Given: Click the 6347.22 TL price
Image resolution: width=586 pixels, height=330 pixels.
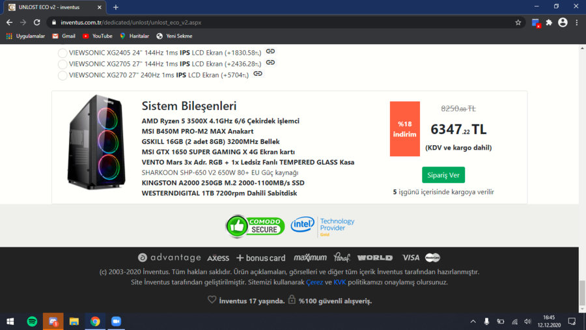Looking at the screenshot, I should pyautogui.click(x=458, y=130).
